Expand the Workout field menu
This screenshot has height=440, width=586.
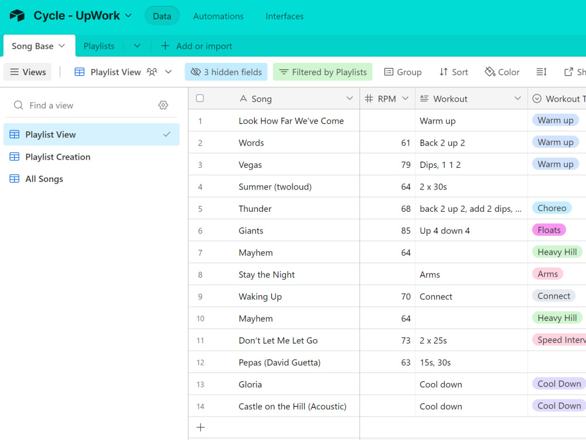coord(518,98)
